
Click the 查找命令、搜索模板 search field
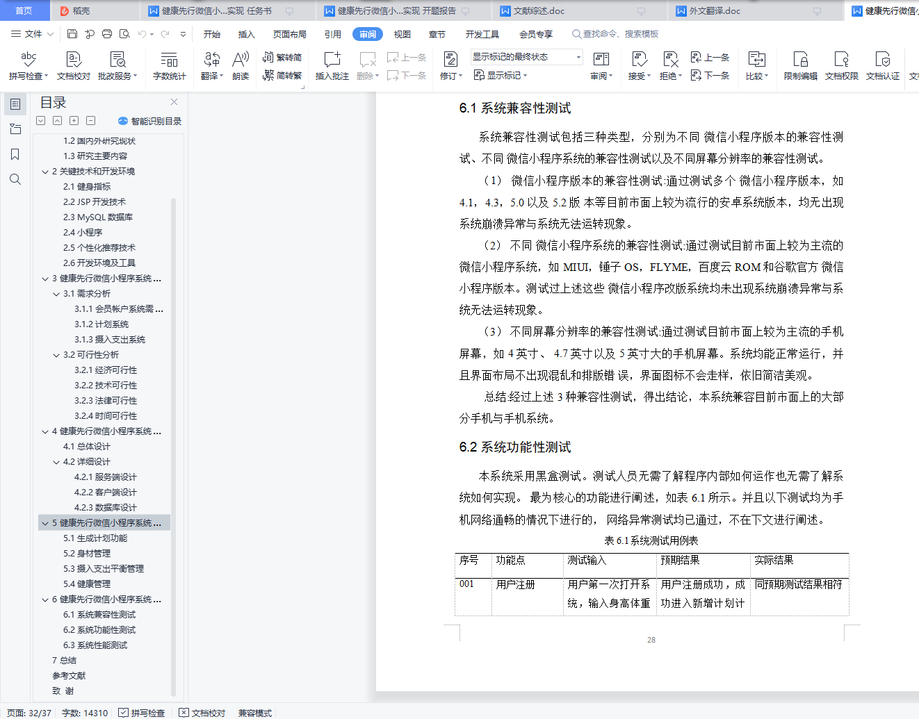615,34
